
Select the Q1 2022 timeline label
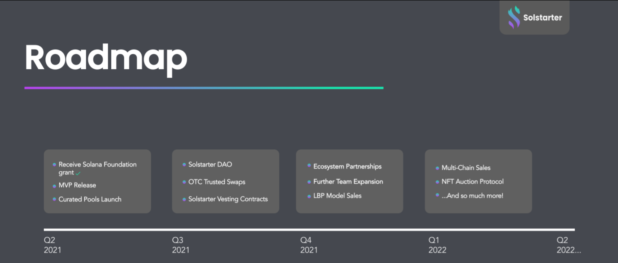[437, 245]
